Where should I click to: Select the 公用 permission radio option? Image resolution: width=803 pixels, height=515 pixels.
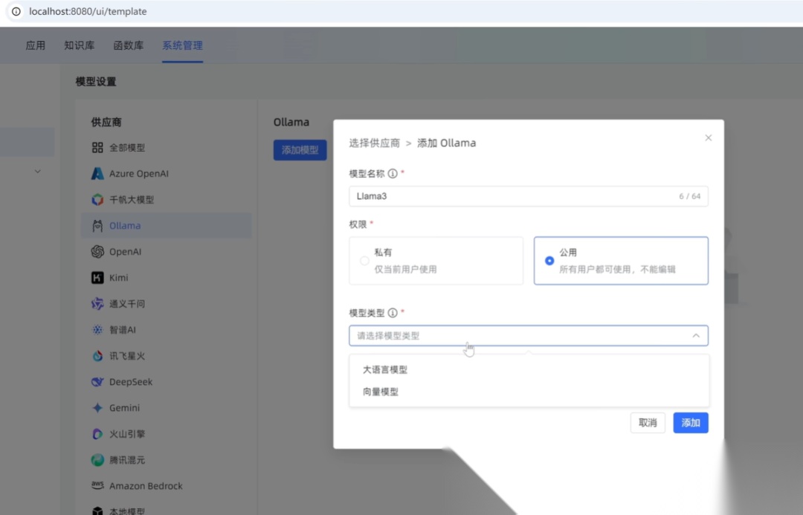549,261
